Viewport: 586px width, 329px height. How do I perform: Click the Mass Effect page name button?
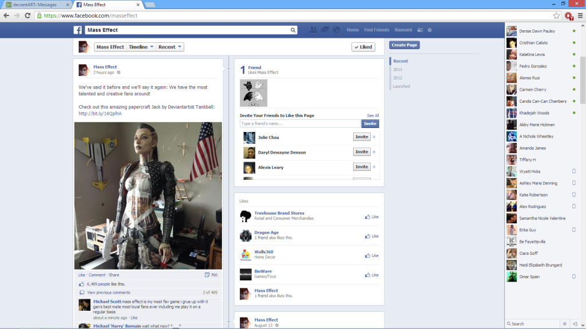[110, 47]
